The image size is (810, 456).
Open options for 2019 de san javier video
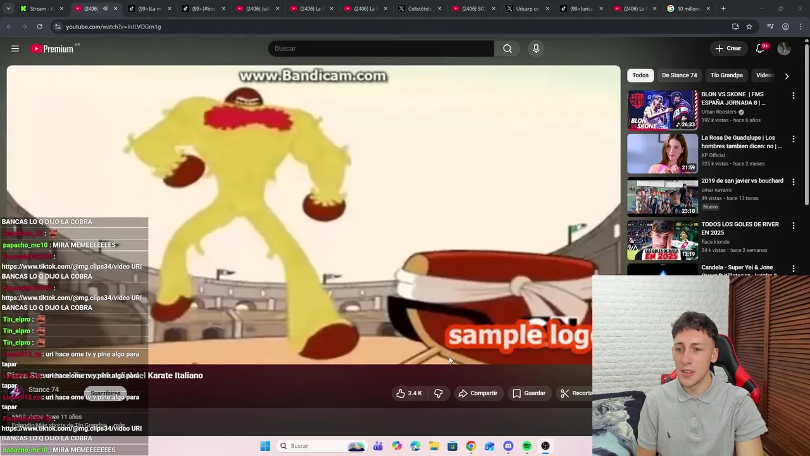794,182
